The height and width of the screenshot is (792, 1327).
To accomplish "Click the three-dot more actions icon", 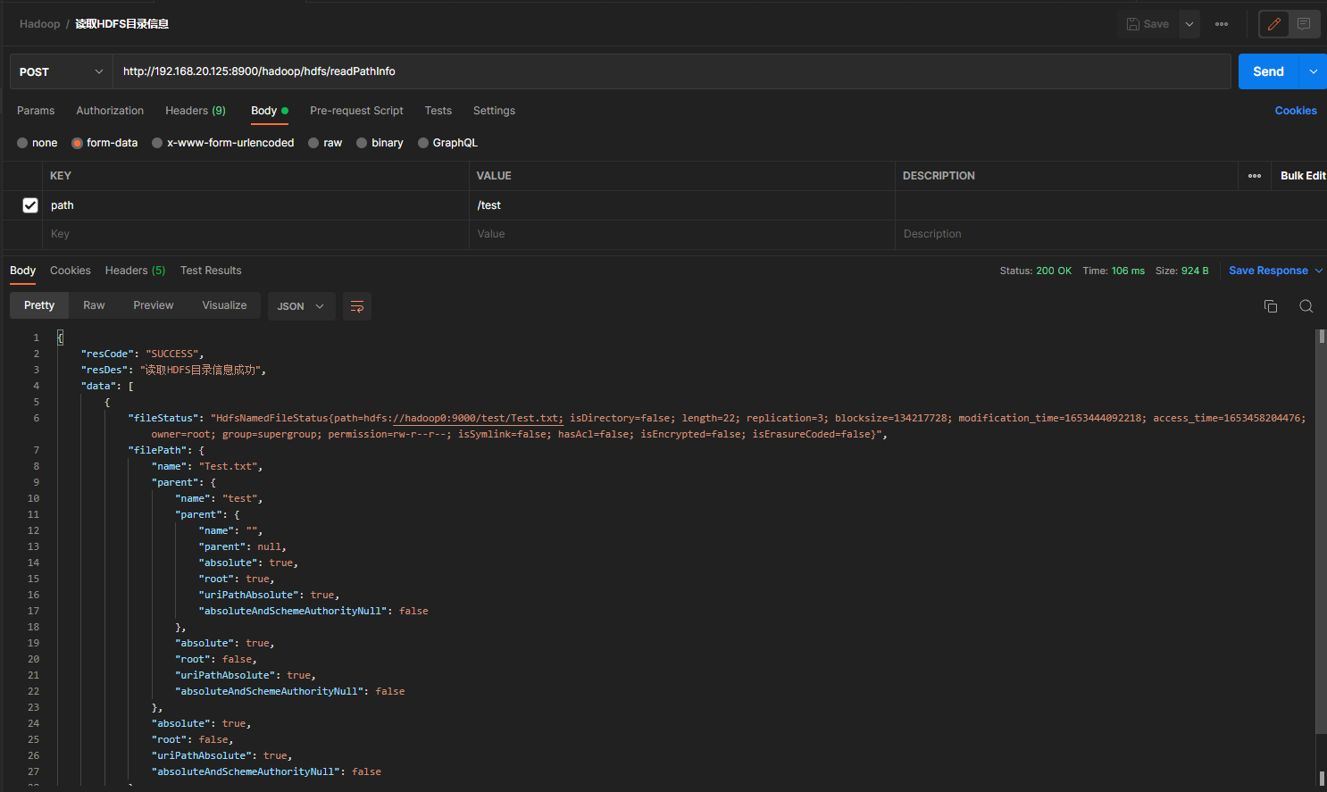I will point(1222,24).
